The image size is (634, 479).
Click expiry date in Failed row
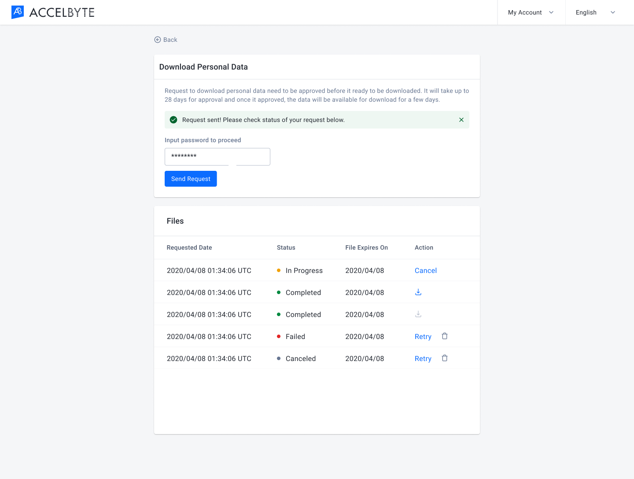click(365, 336)
